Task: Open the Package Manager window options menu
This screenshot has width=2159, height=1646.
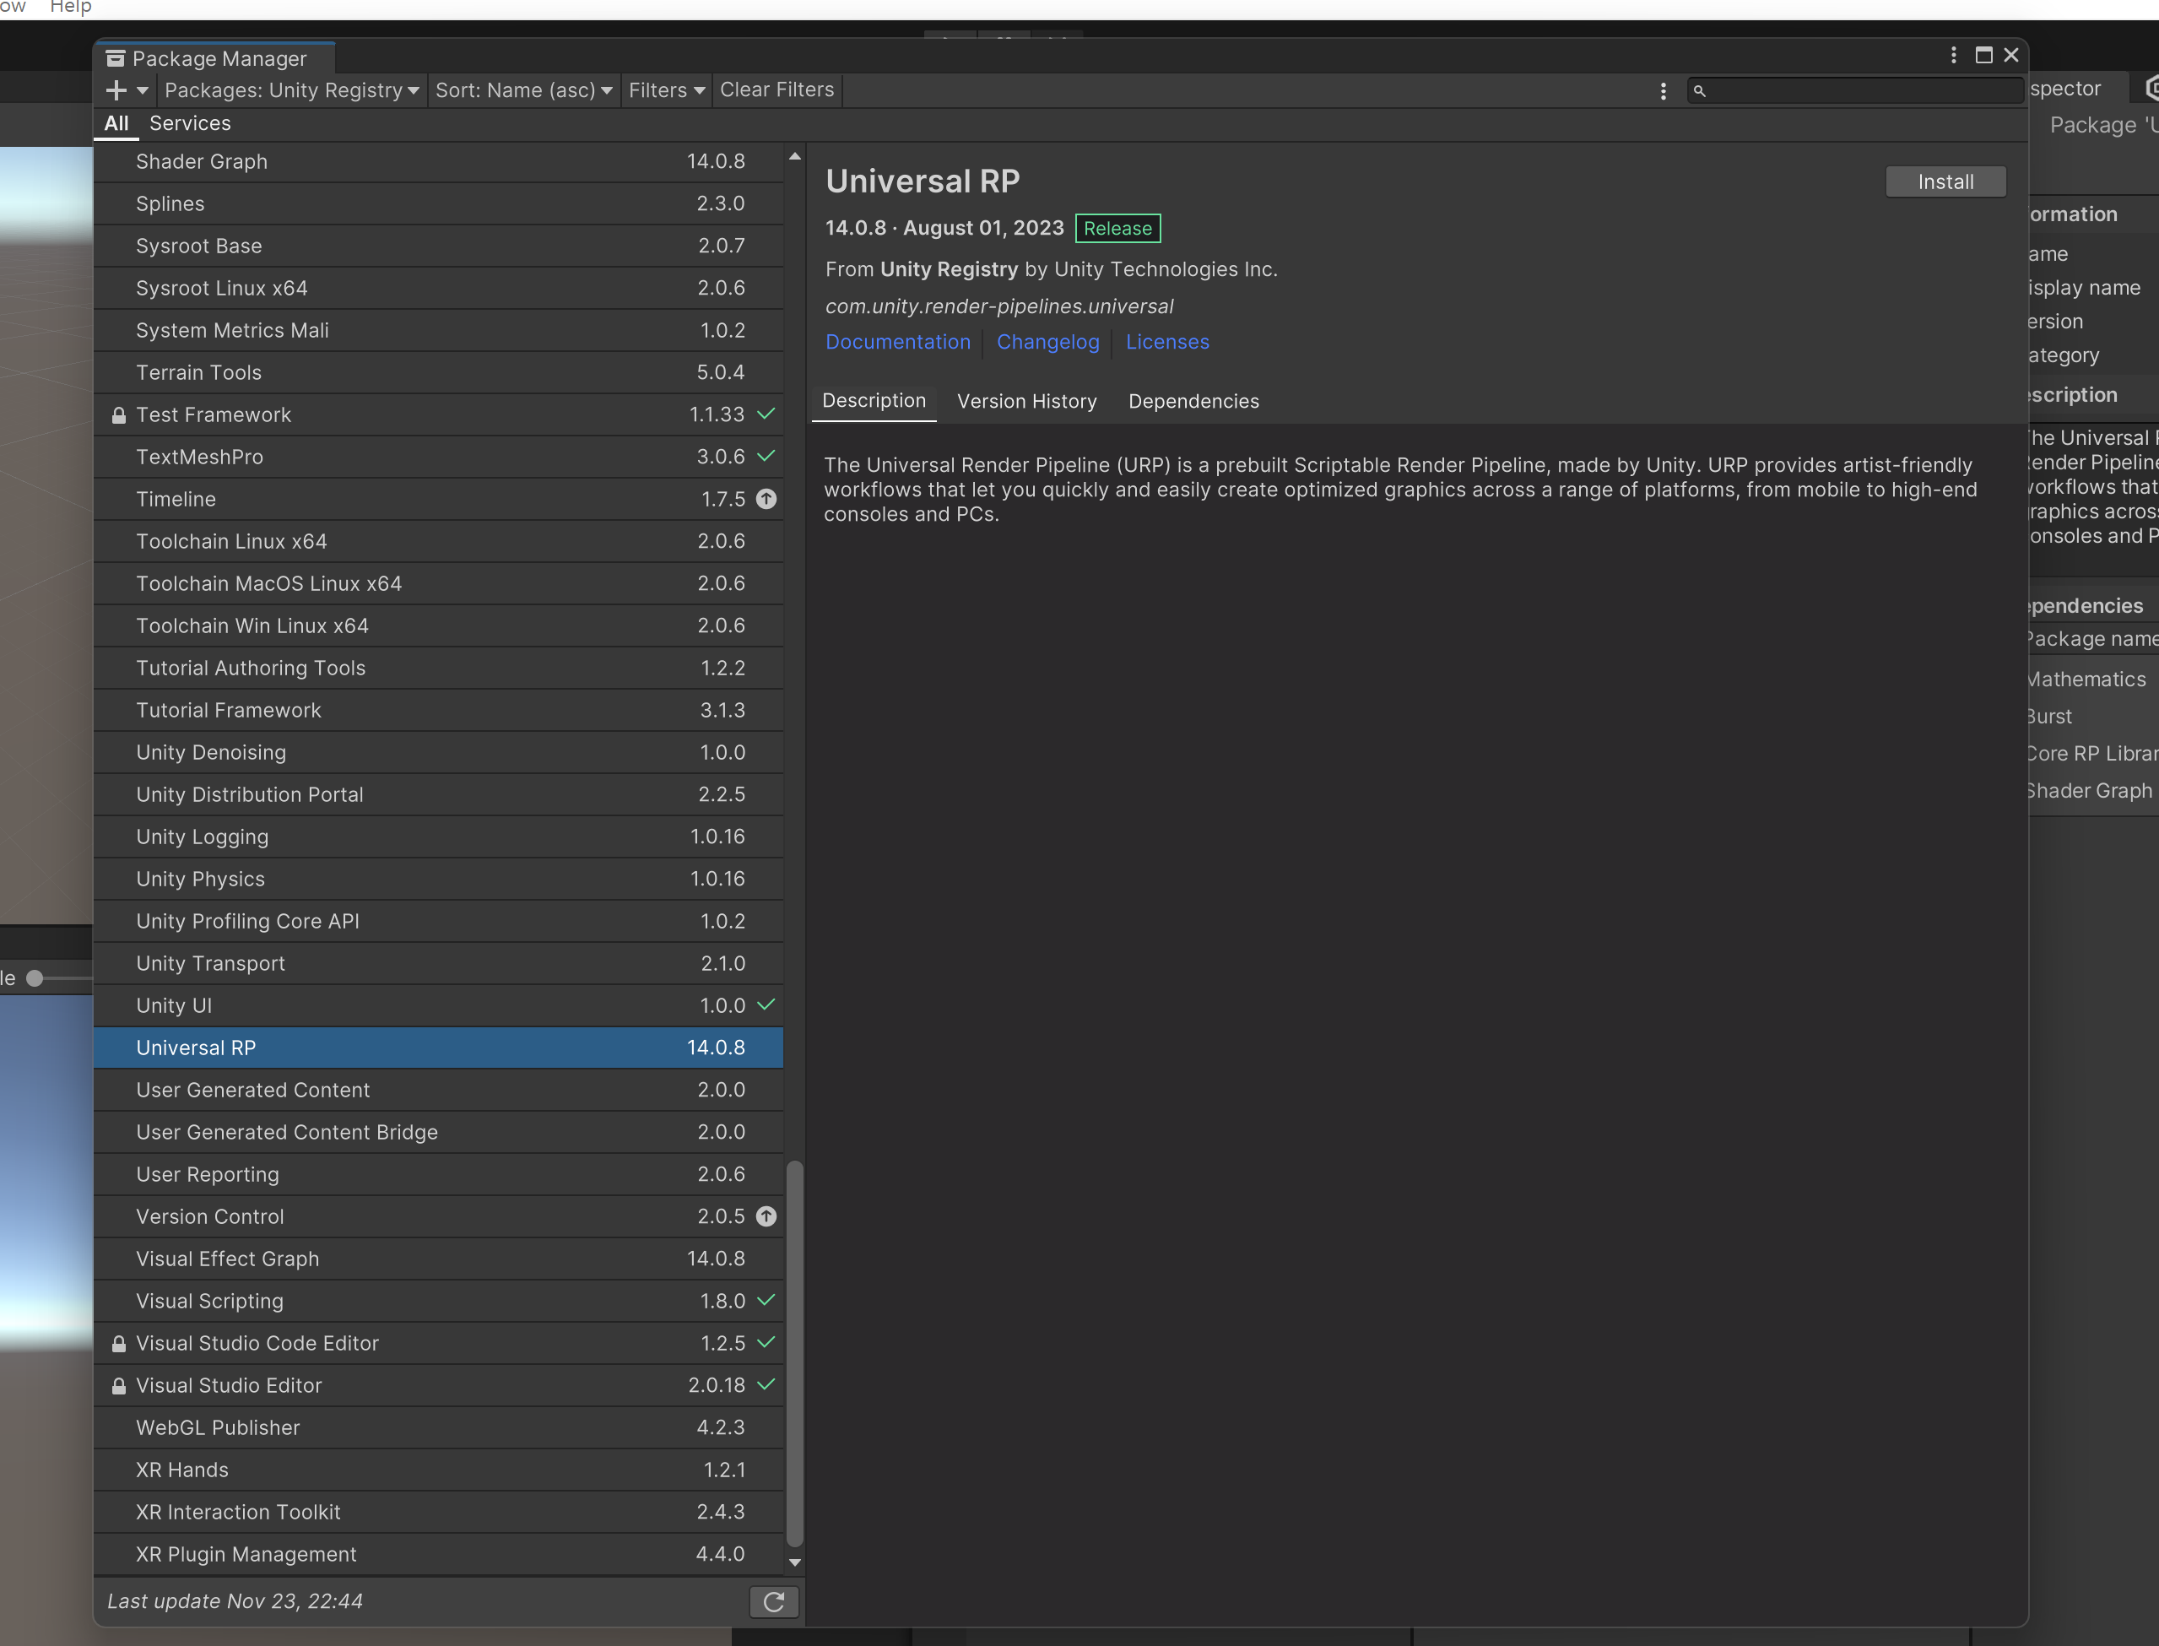Action: pyautogui.click(x=1953, y=56)
